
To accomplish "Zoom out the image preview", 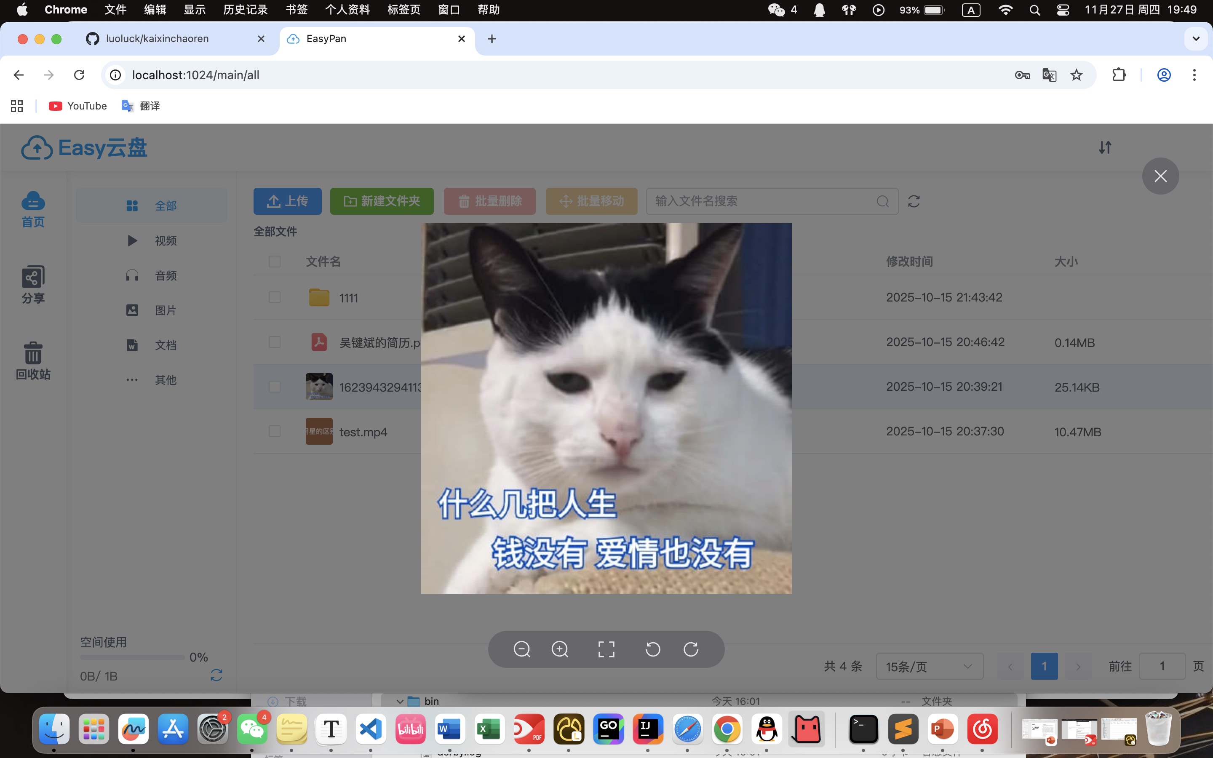I will (x=522, y=649).
